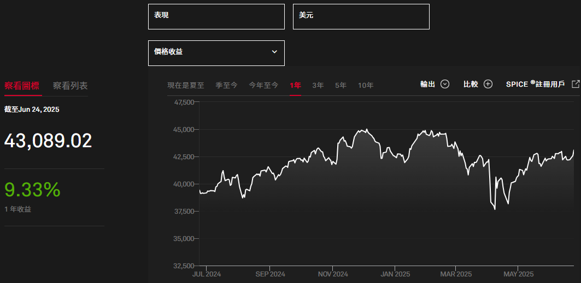Select the 3年 time range

click(318, 86)
